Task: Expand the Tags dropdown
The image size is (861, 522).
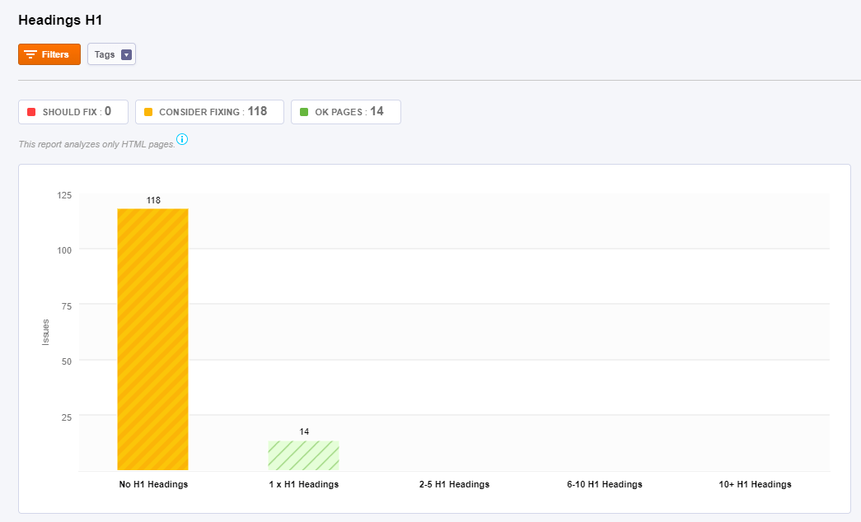Action: click(111, 54)
